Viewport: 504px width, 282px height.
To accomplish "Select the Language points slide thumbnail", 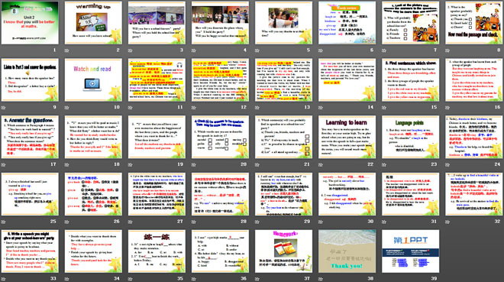I will 411,137.
